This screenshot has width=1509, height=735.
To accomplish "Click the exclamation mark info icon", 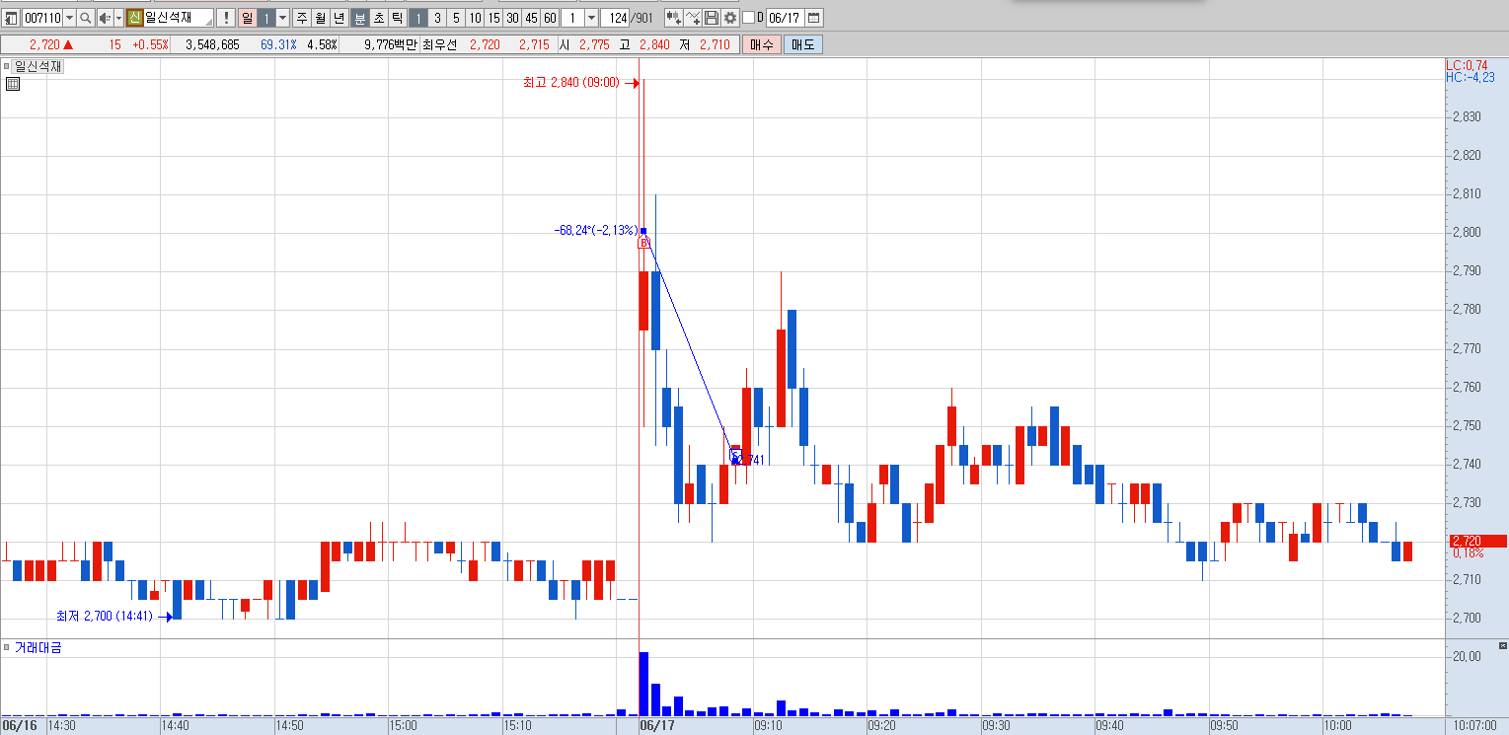I will click(226, 18).
